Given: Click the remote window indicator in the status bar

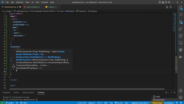Looking at the screenshot, I should [2, 103].
